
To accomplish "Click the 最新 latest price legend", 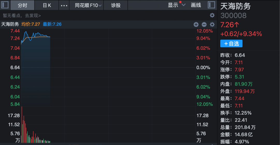I will 52,24.
